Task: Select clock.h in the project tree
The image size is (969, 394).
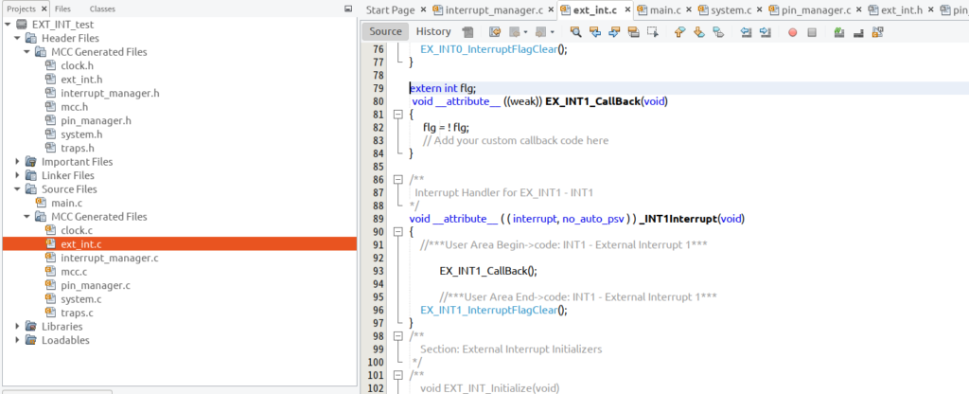Action: point(78,65)
